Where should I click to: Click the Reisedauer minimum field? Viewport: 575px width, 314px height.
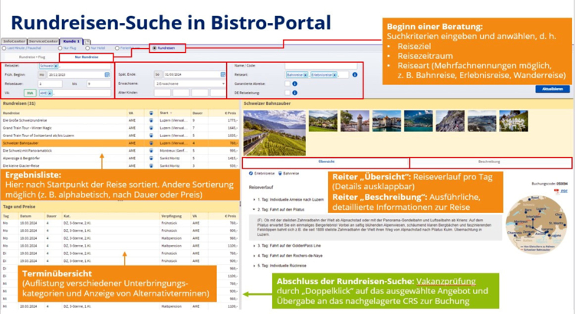[51, 84]
